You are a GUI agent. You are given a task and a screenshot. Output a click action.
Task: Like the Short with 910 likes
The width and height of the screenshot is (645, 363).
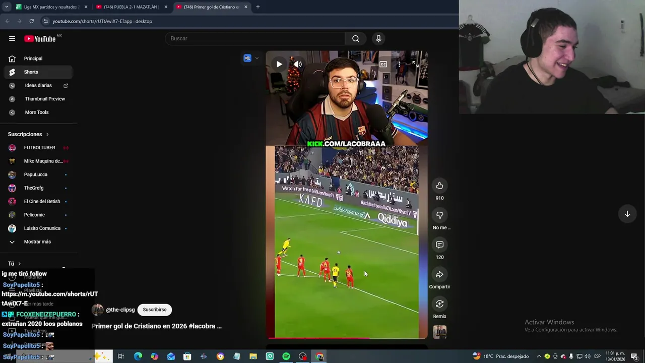(439, 186)
